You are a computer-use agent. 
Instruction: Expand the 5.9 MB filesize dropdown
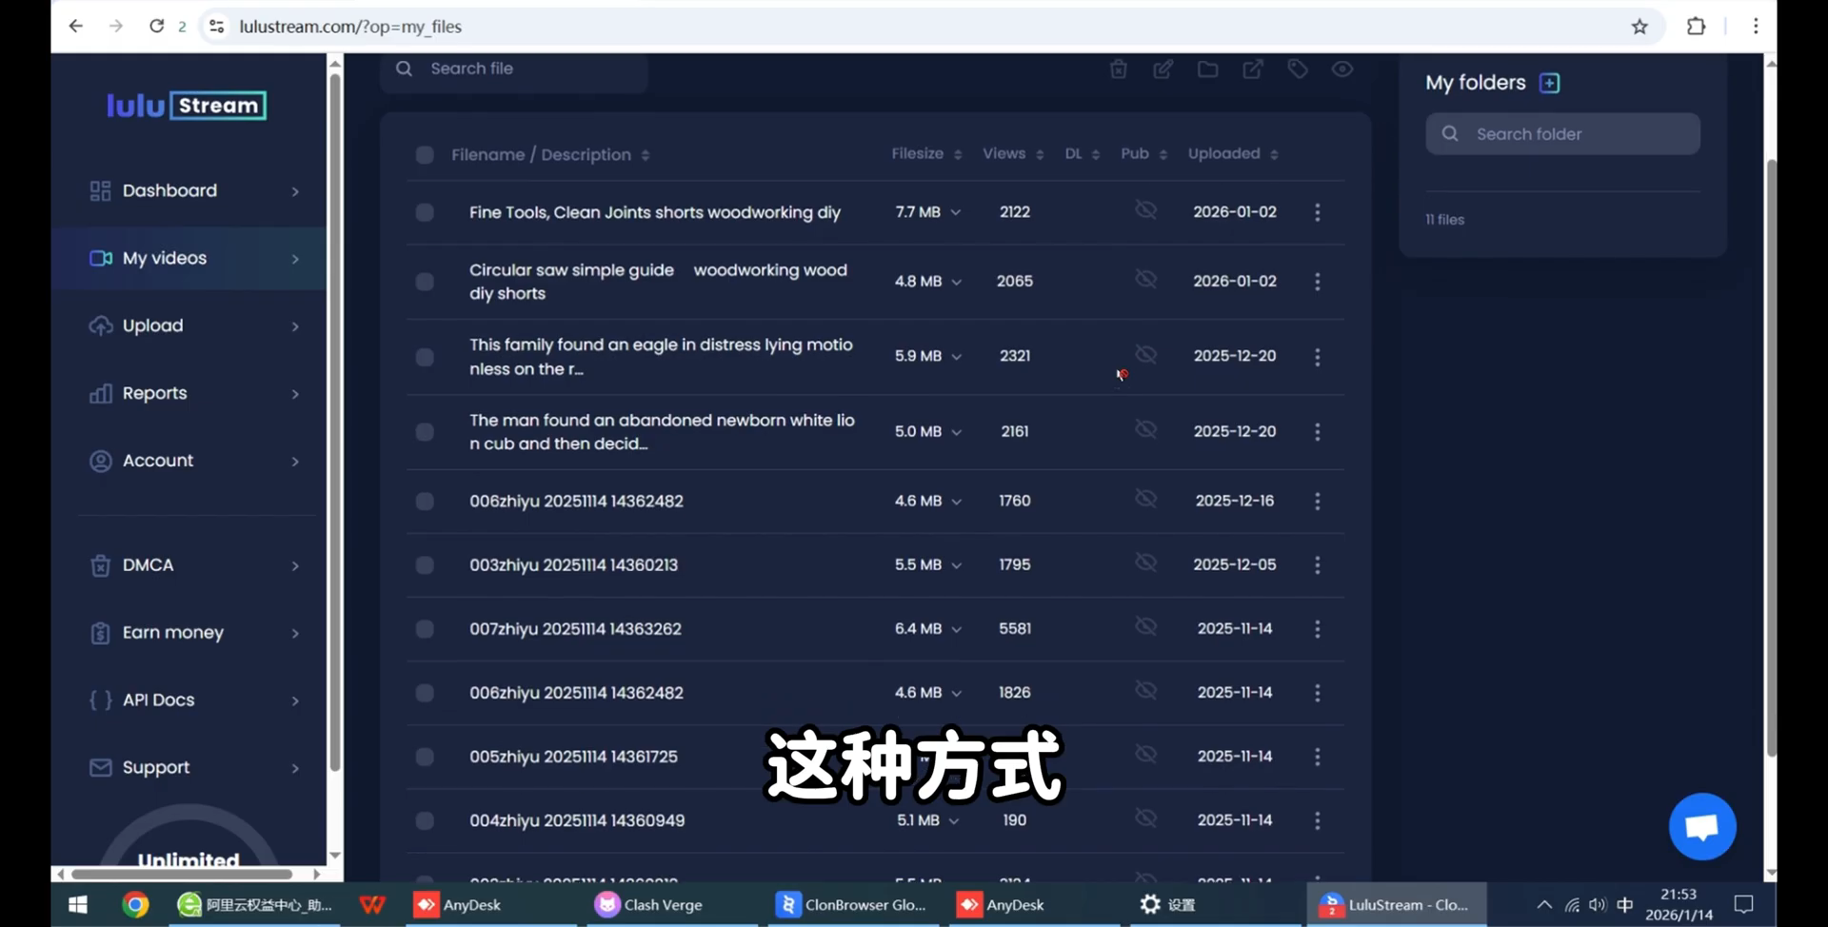click(x=956, y=357)
